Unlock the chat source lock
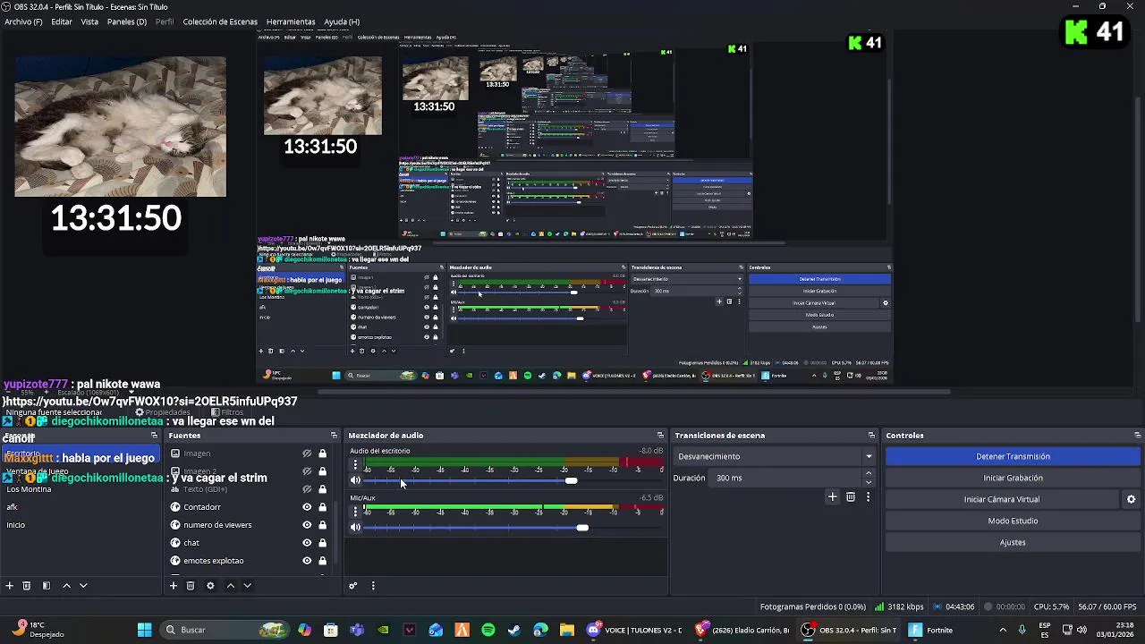Viewport: 1145px width, 644px height. point(322,543)
